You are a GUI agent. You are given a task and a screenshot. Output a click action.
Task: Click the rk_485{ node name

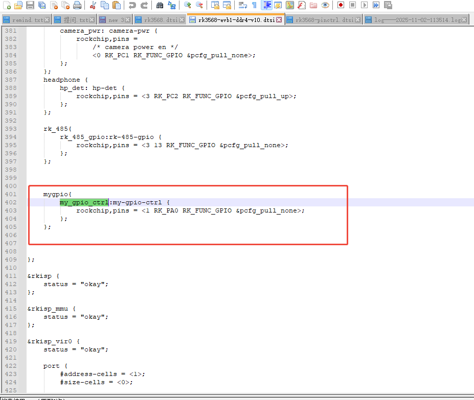tap(57, 129)
